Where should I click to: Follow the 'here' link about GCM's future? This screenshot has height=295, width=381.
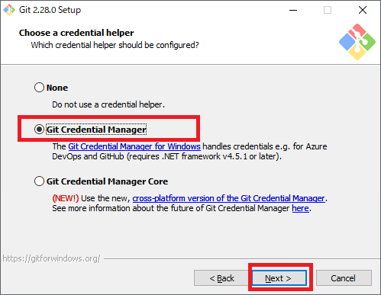300,208
